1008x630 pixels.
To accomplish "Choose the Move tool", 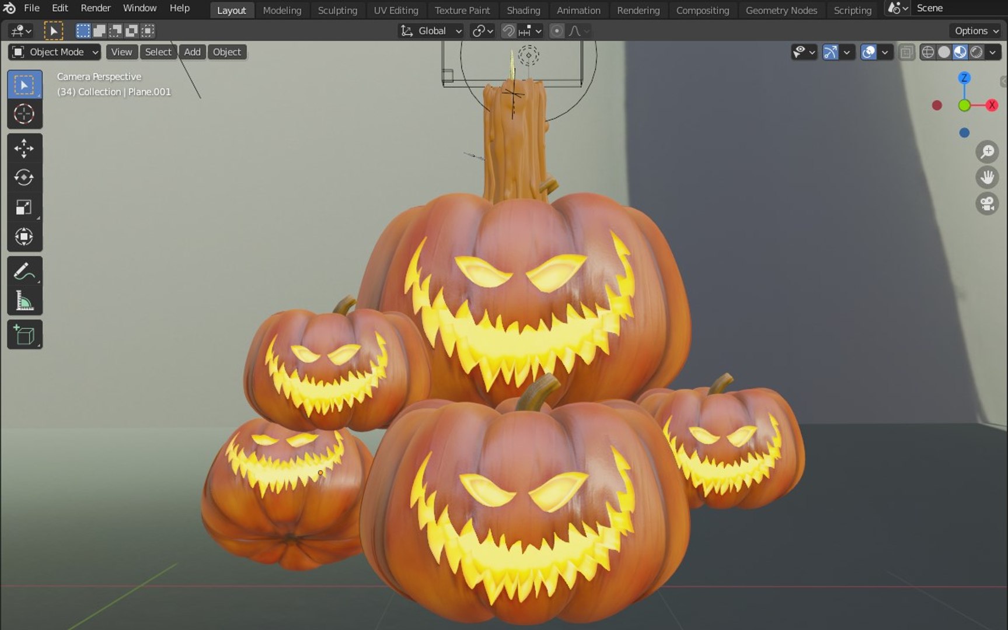I will click(x=25, y=148).
